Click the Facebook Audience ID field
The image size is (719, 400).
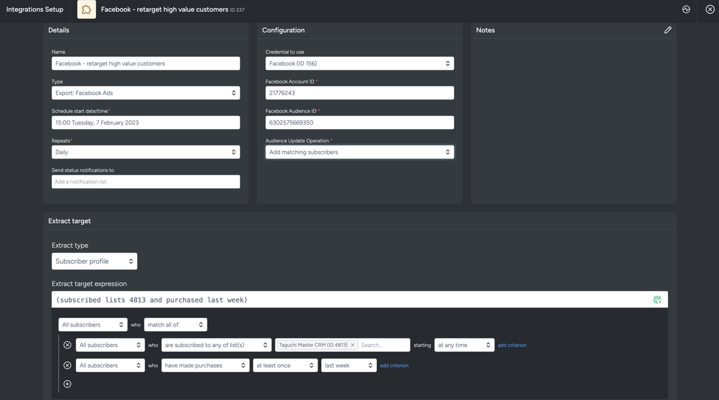(359, 122)
